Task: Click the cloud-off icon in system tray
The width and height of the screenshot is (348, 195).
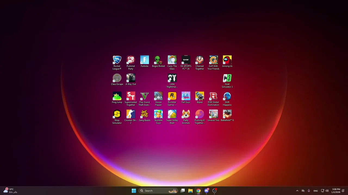Action: [x=303, y=191]
